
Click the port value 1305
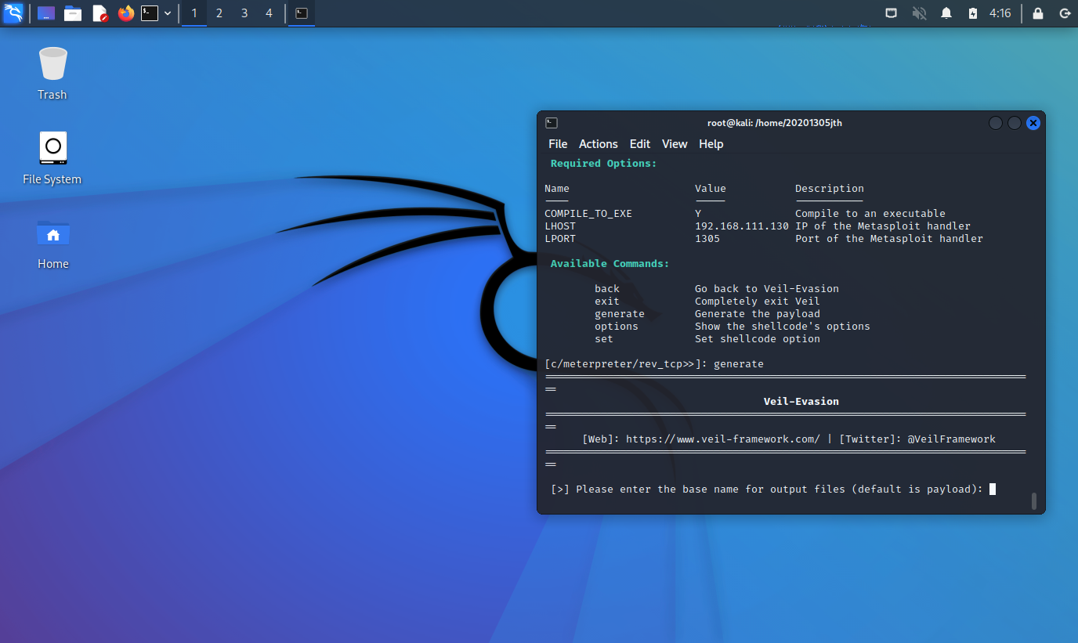pos(707,239)
